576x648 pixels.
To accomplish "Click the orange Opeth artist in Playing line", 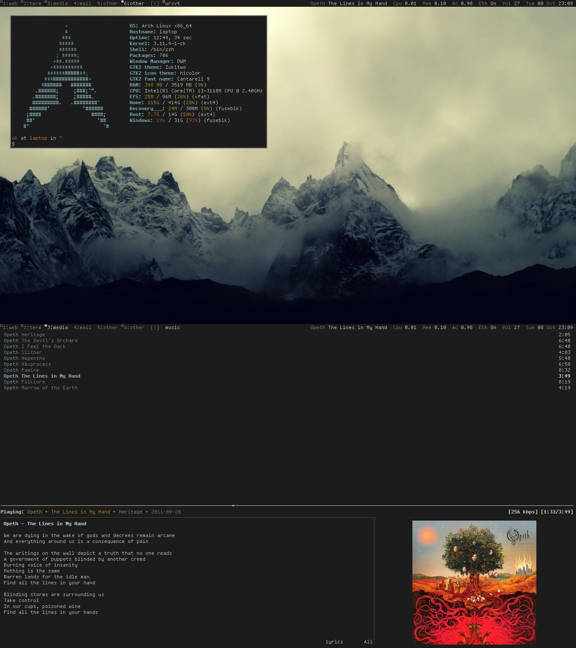I will tap(35, 512).
